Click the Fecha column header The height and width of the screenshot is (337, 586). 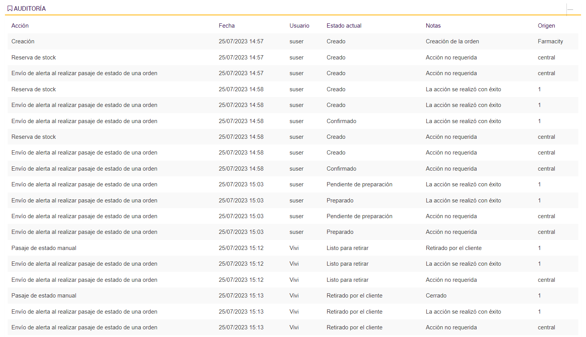pyautogui.click(x=227, y=26)
